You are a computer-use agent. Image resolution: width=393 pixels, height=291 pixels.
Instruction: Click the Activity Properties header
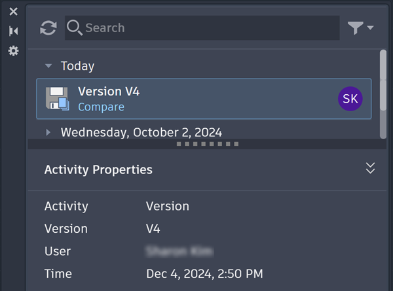pyautogui.click(x=98, y=169)
